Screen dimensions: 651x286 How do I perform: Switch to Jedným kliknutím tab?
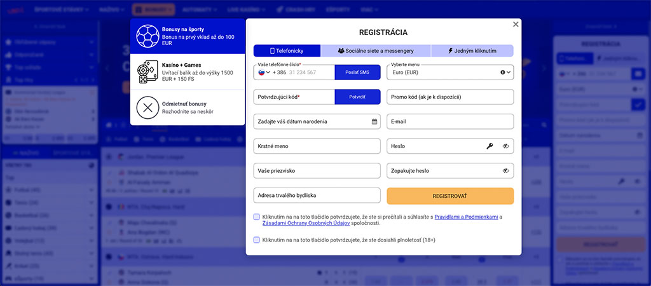(x=472, y=51)
